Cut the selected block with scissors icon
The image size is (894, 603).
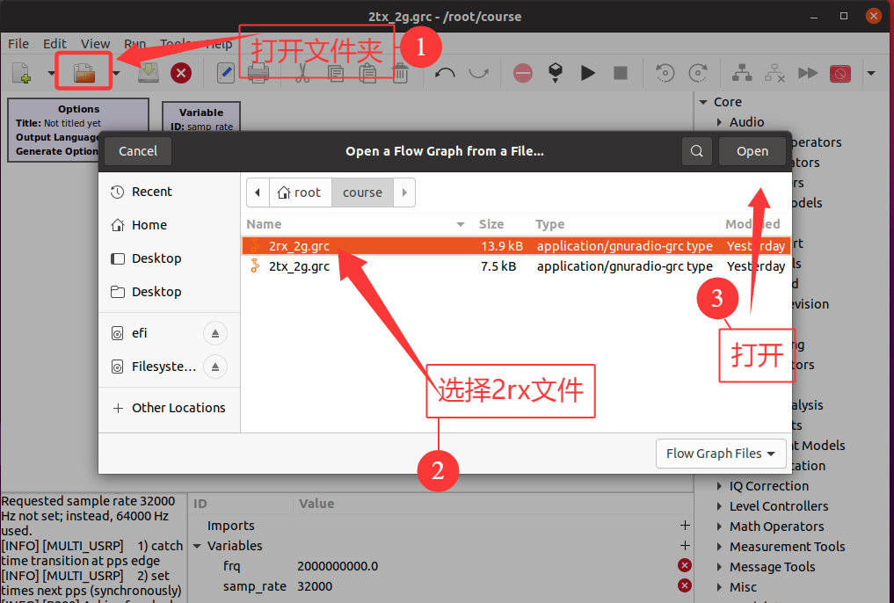coord(302,73)
